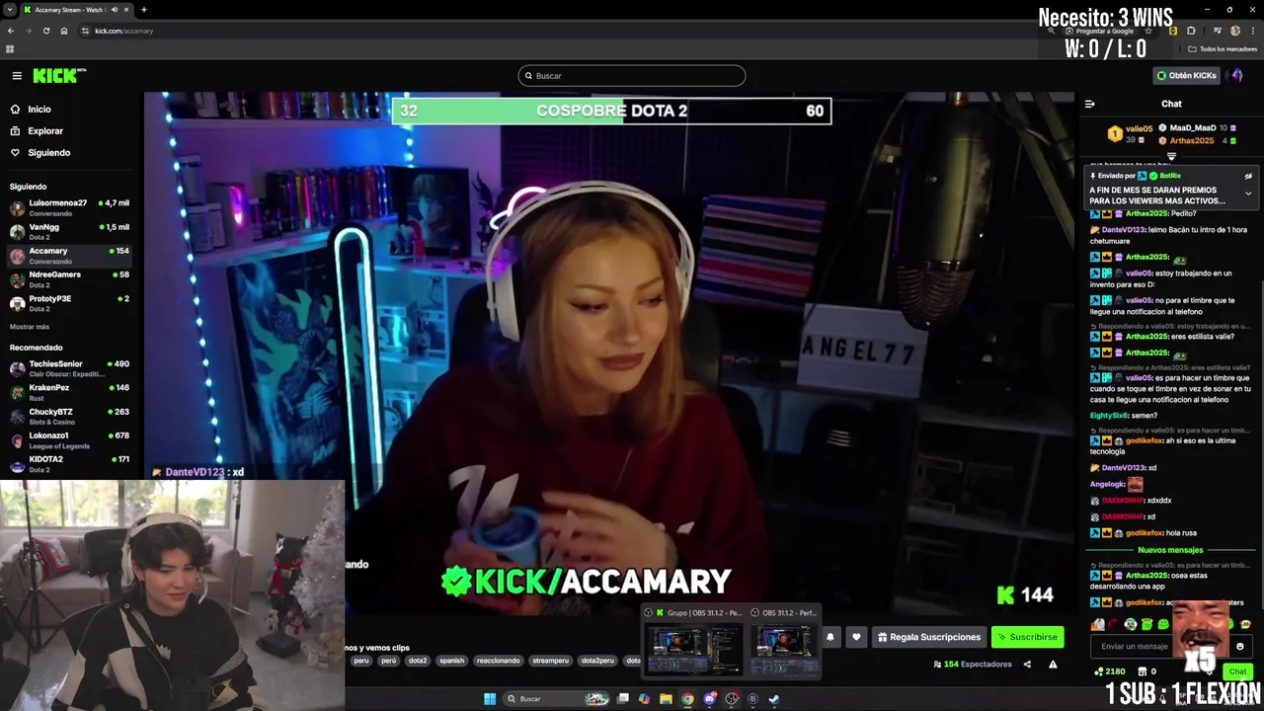The height and width of the screenshot is (711, 1264).
Task: Select the dota2 stream tag
Action: tap(418, 661)
